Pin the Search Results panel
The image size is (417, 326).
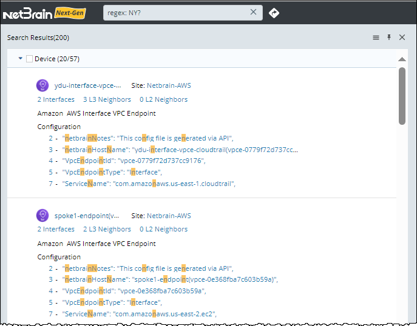point(389,37)
